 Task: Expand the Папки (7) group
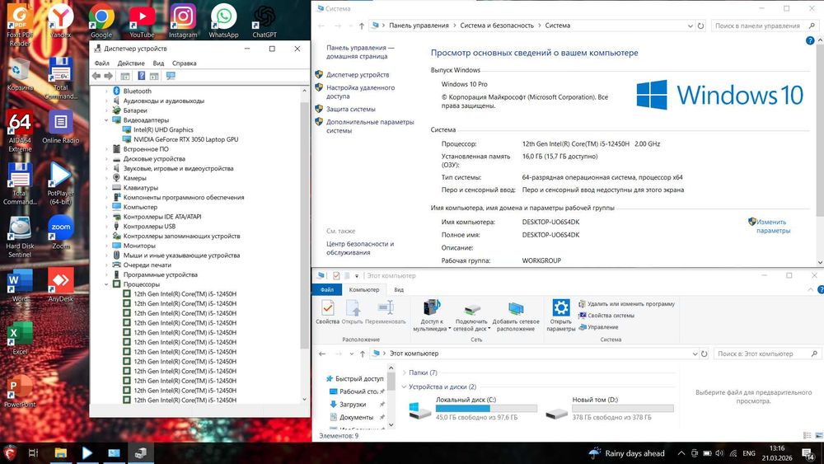pyautogui.click(x=404, y=373)
